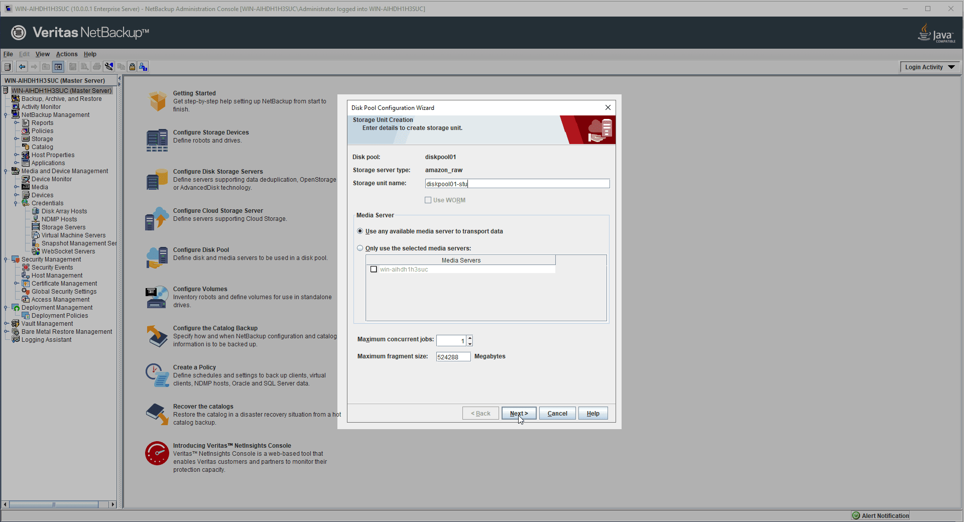Viewport: 964px width, 522px height.
Task: Select 'Use any available media server' option
Action: click(360, 231)
